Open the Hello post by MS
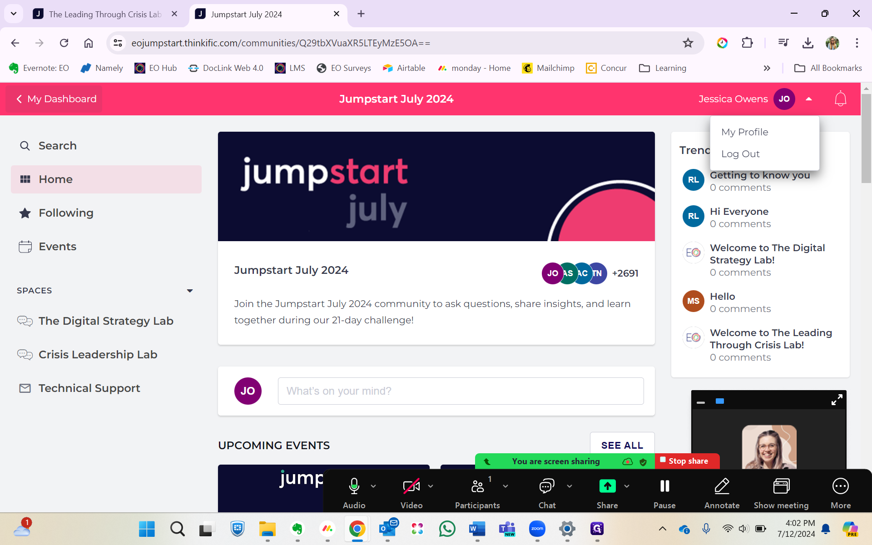872x545 pixels. (722, 297)
